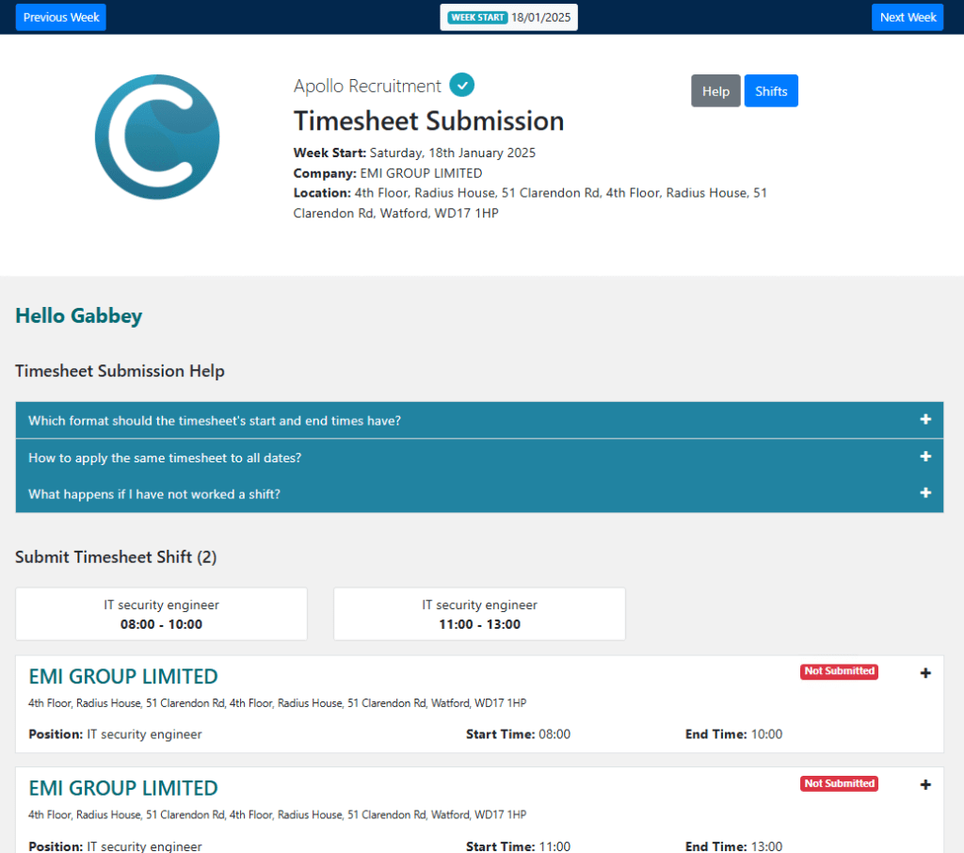Click EMI GROUP LIMITED heading of 08:00 shift
The width and height of the screenshot is (964, 853).
click(123, 677)
